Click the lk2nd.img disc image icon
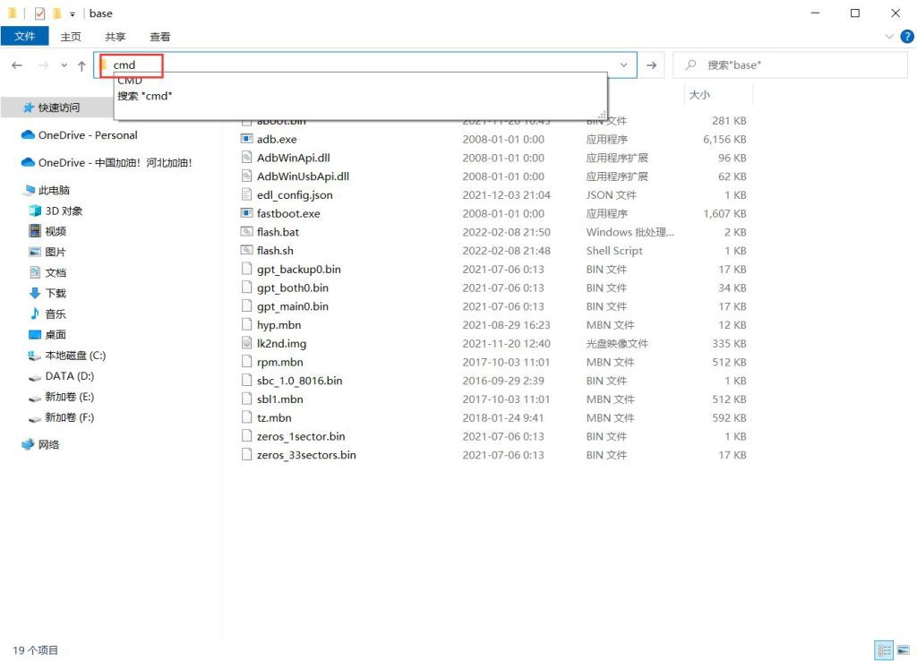917x661 pixels. (247, 343)
